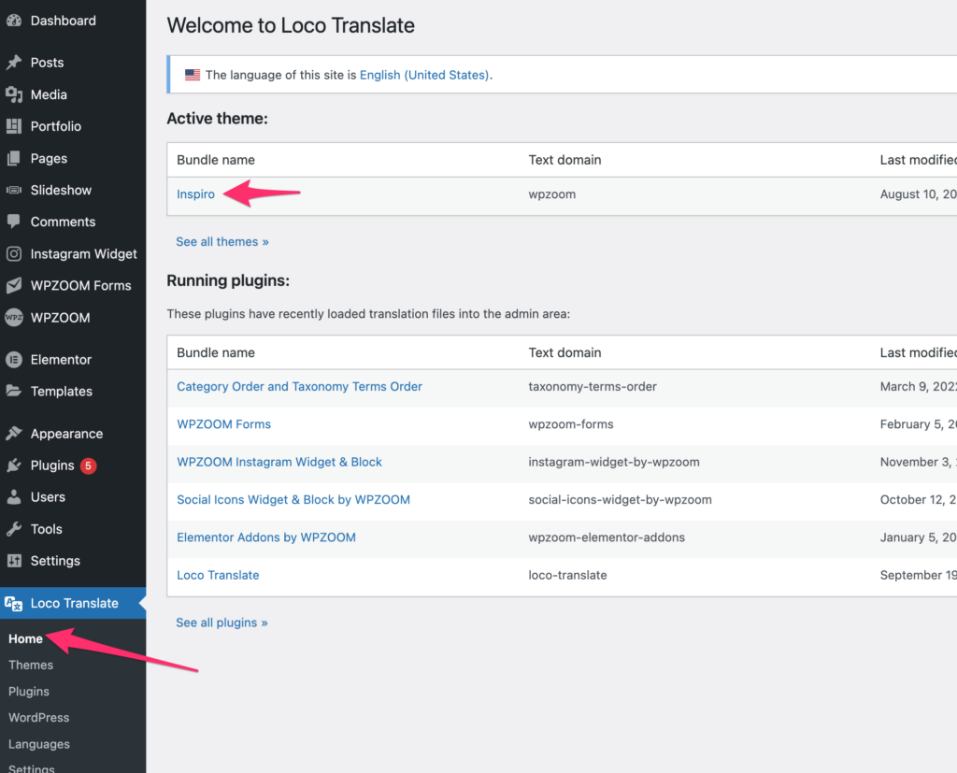This screenshot has height=773, width=957.
Task: Open the Dashboard menu item
Action: pyautogui.click(x=64, y=21)
